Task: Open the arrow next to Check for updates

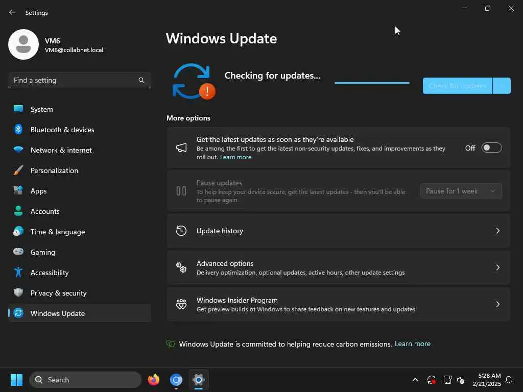Action: coord(502,86)
